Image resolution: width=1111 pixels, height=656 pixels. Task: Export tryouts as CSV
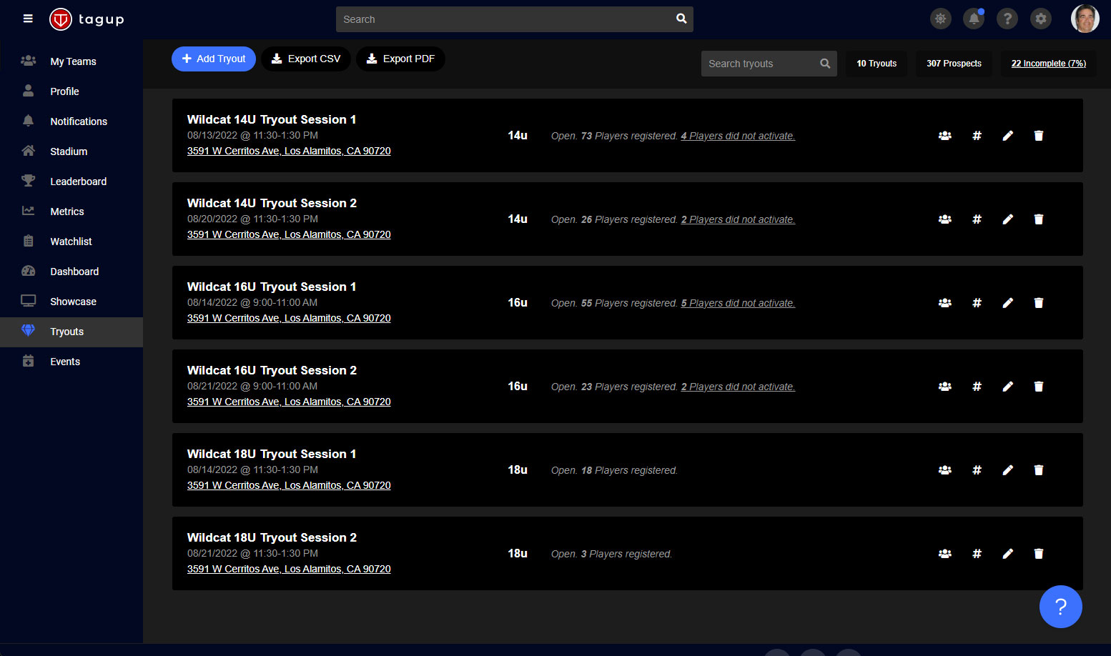[306, 59]
